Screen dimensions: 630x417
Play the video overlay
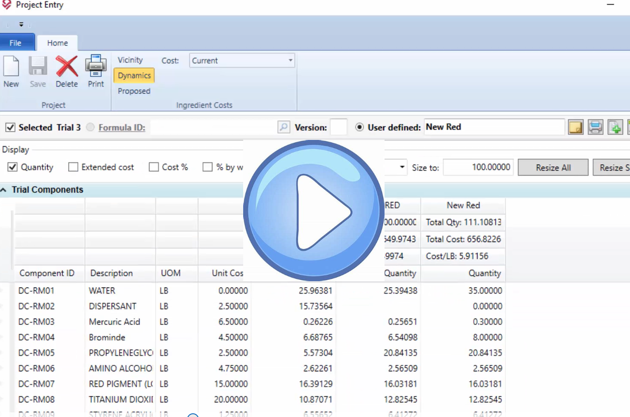pos(314,211)
